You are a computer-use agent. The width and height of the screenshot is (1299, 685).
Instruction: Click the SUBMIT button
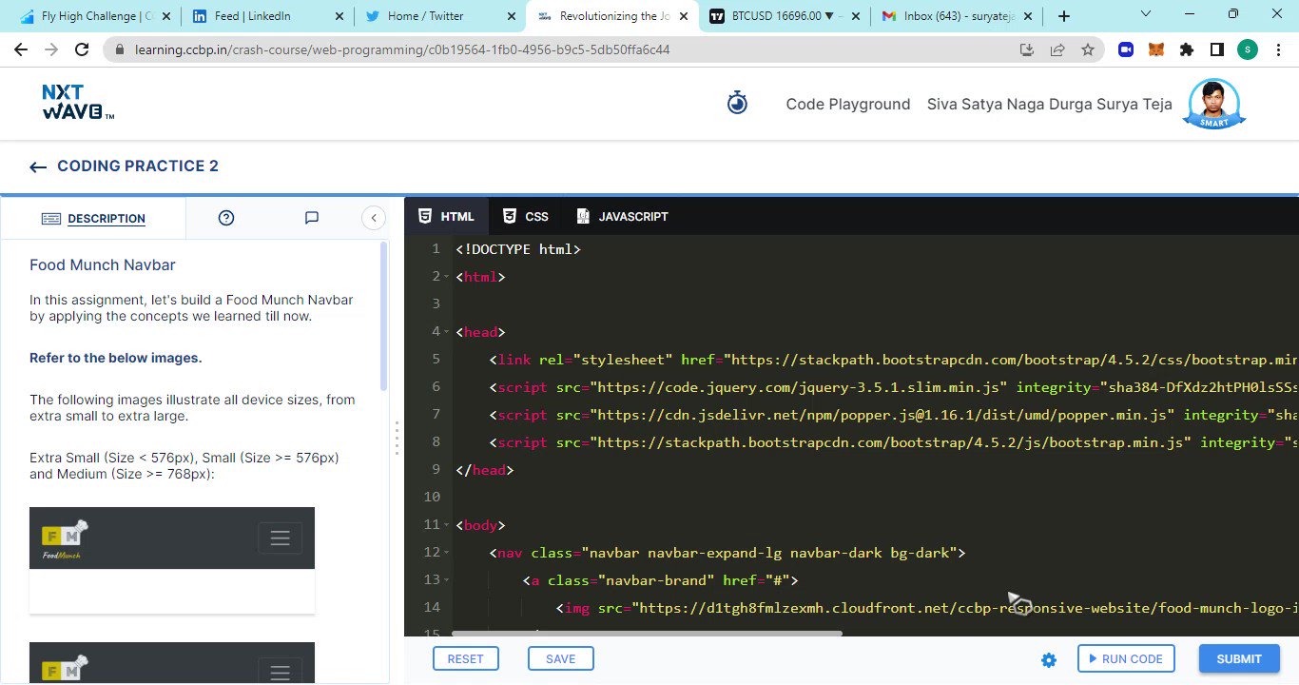pos(1239,658)
